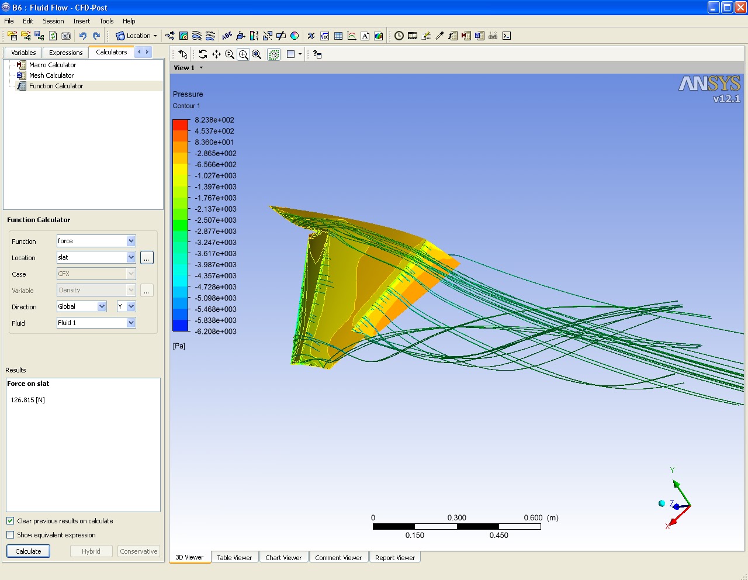Open the Fluid dropdown showing Fluid 1

pyautogui.click(x=96, y=323)
